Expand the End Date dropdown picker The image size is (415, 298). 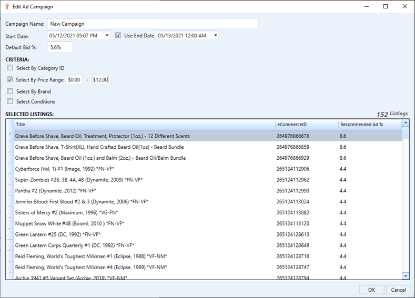click(x=215, y=36)
